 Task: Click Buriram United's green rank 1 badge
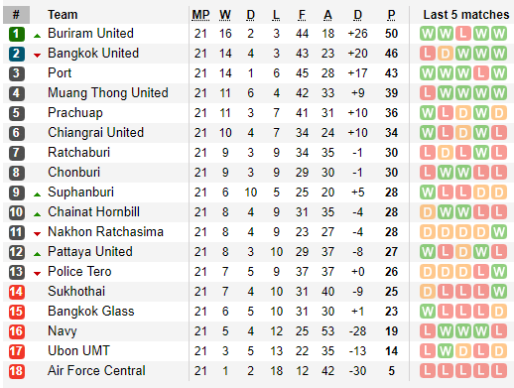17,34
